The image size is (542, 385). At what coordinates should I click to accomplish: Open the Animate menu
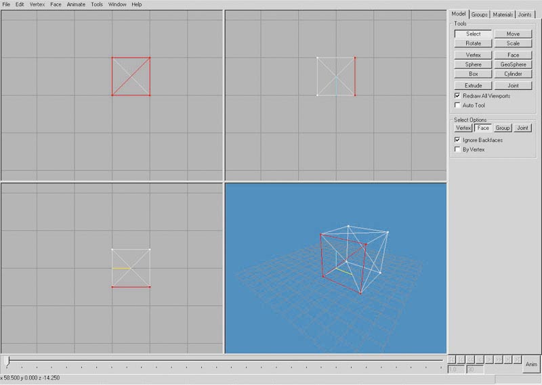[x=76, y=5]
